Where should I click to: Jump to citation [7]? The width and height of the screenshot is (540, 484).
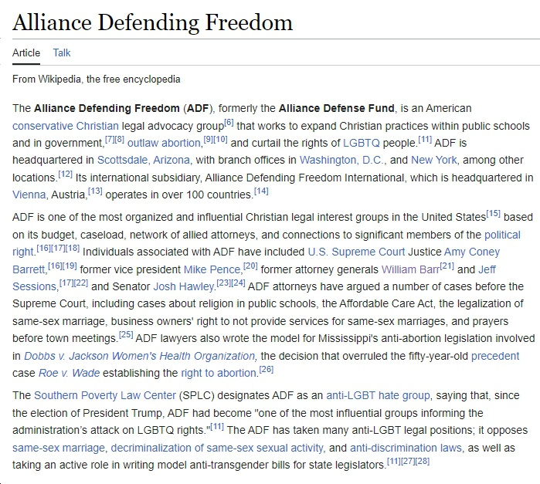(110, 140)
